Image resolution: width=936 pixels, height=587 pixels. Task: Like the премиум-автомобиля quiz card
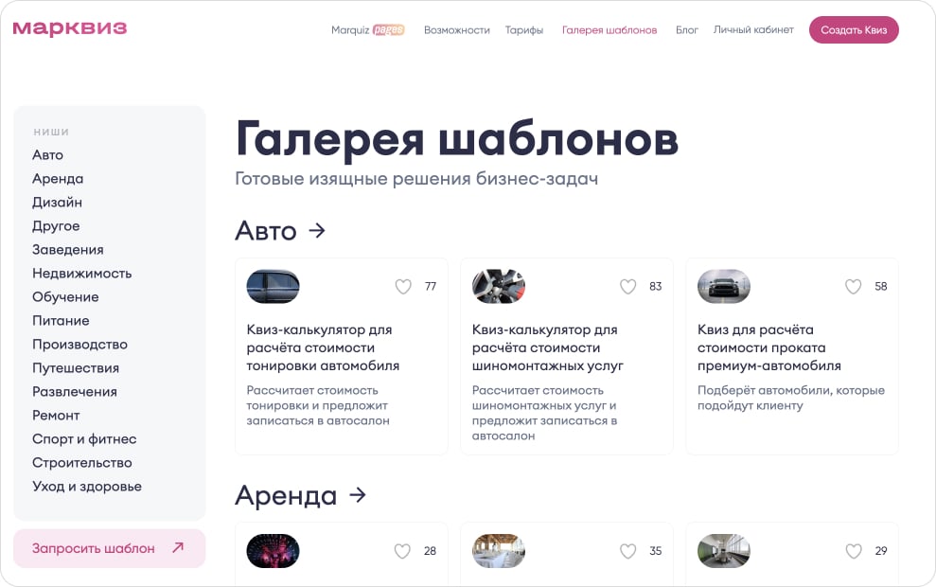pos(853,286)
